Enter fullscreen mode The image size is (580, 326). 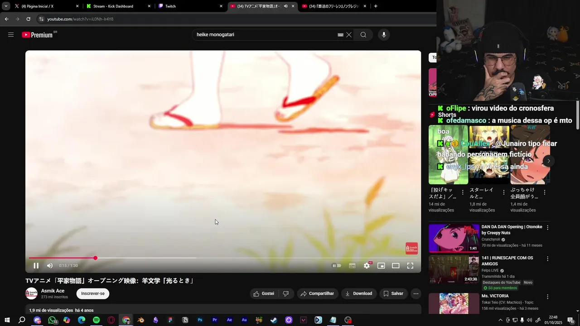[x=410, y=266]
